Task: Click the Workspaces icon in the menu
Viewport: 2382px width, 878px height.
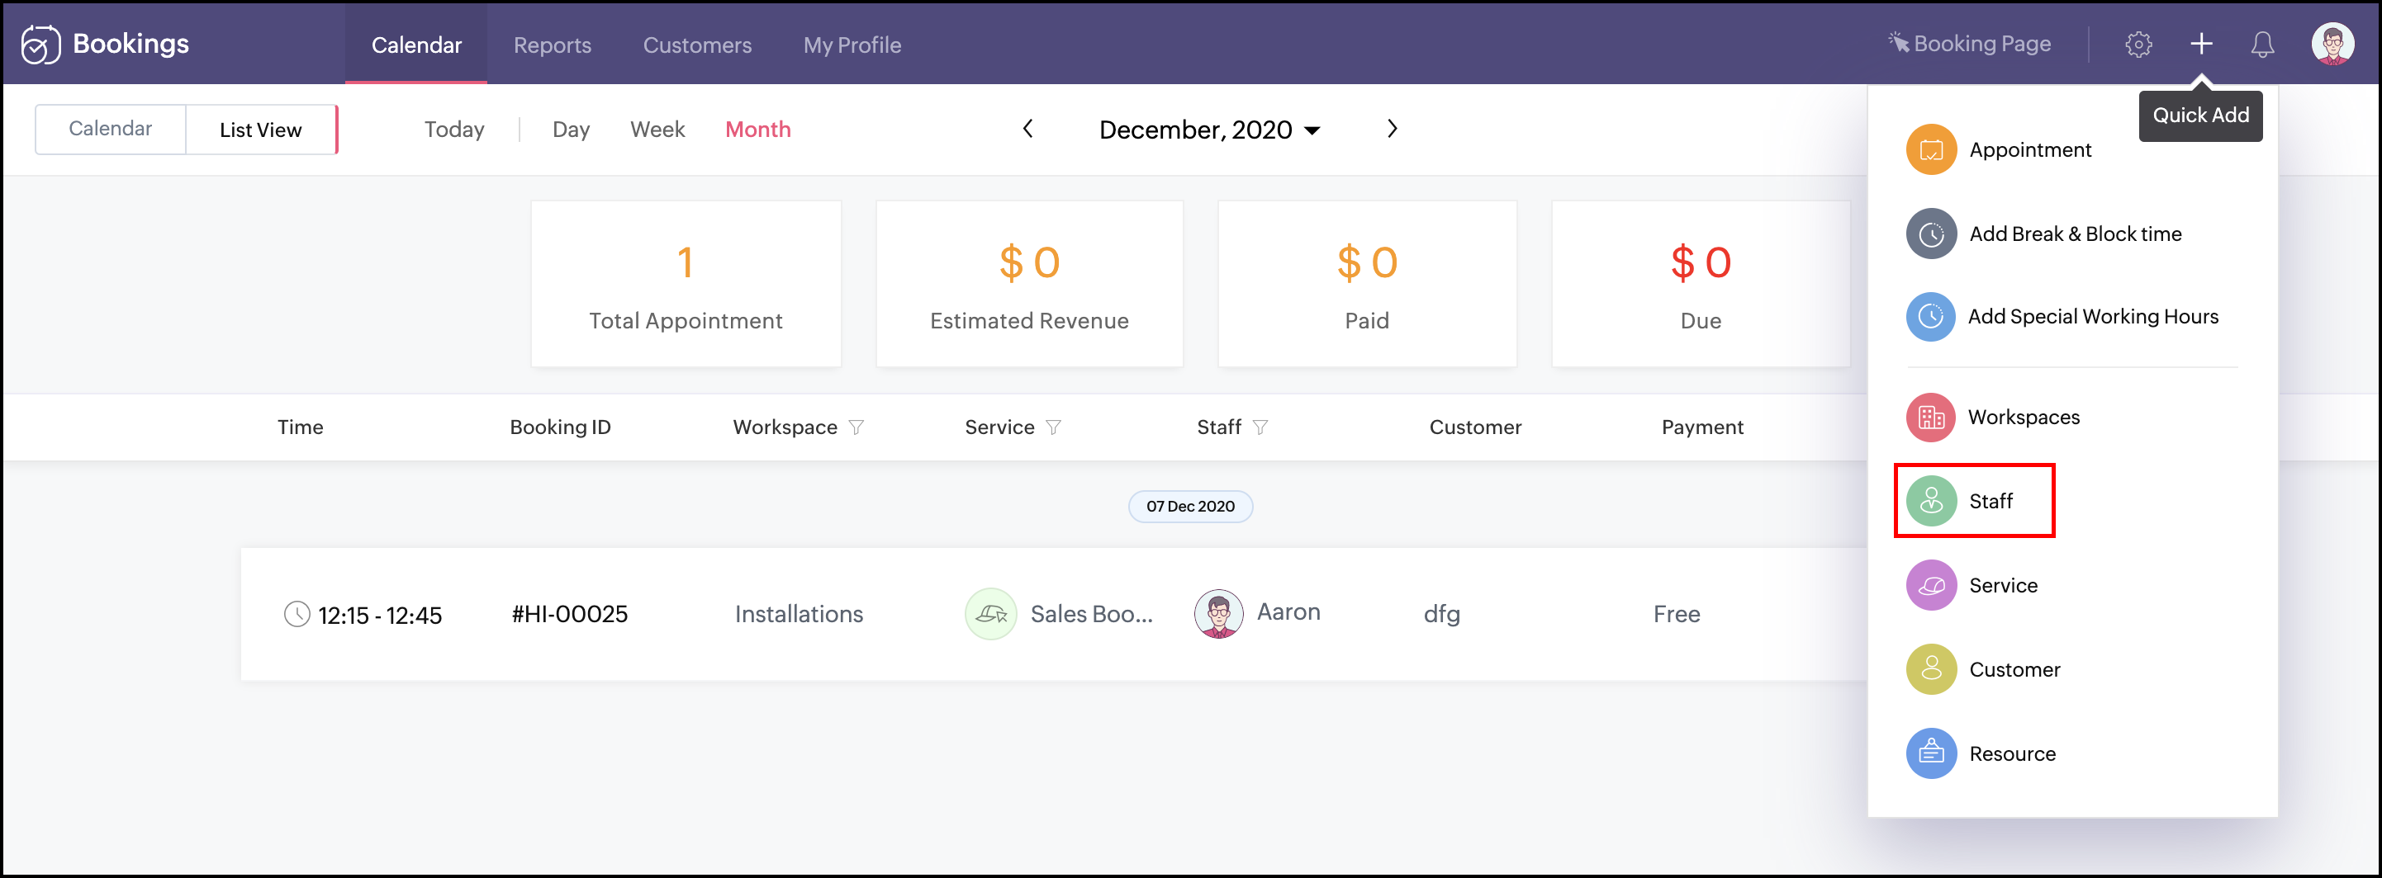Action: [x=1931, y=418]
